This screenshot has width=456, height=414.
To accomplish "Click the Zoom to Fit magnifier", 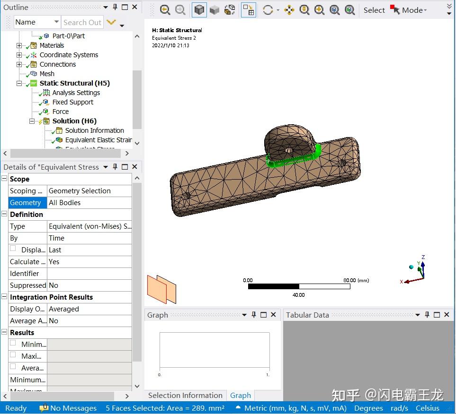I will (334, 10).
